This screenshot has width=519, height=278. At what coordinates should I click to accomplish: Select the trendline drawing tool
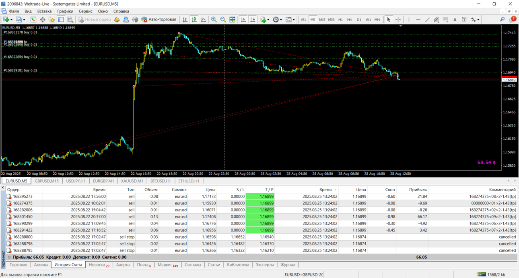[x=427, y=19]
